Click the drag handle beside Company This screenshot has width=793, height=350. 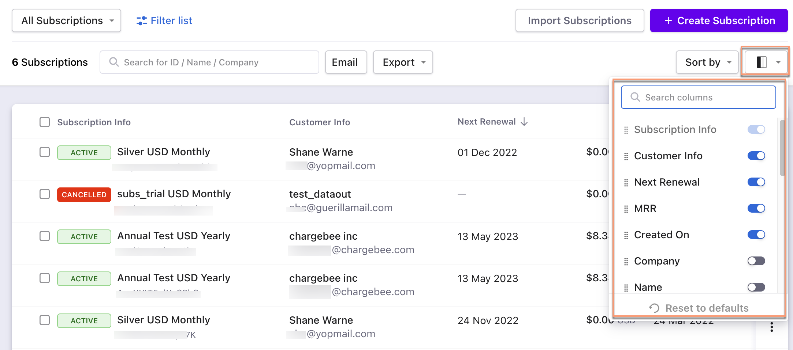(x=626, y=262)
